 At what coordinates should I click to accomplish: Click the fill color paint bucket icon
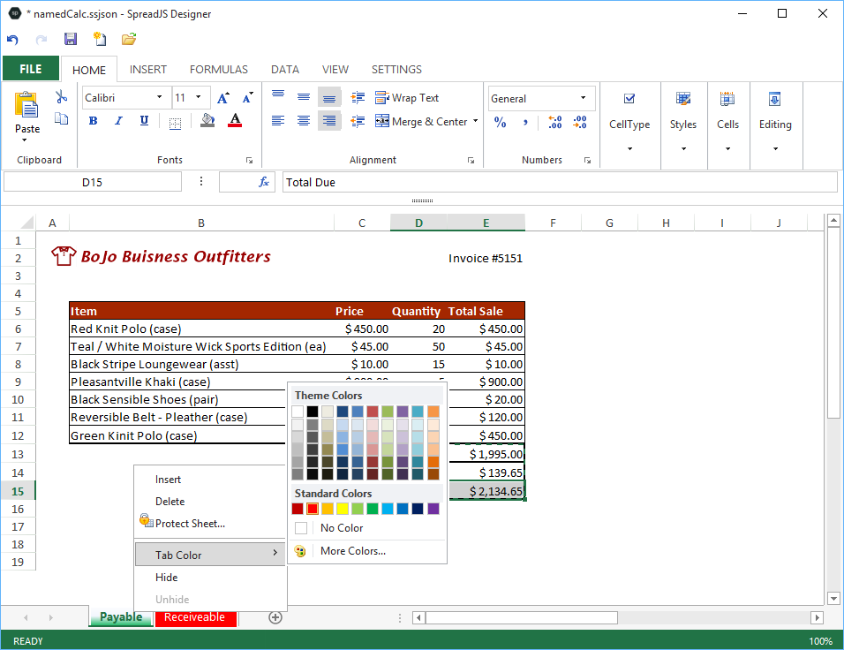[x=207, y=121]
